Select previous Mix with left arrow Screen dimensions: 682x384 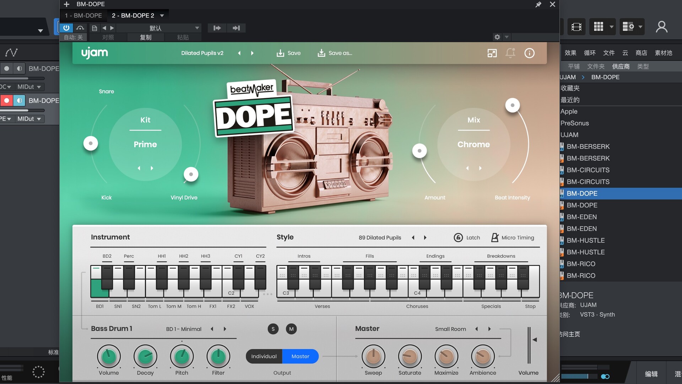[x=467, y=168]
